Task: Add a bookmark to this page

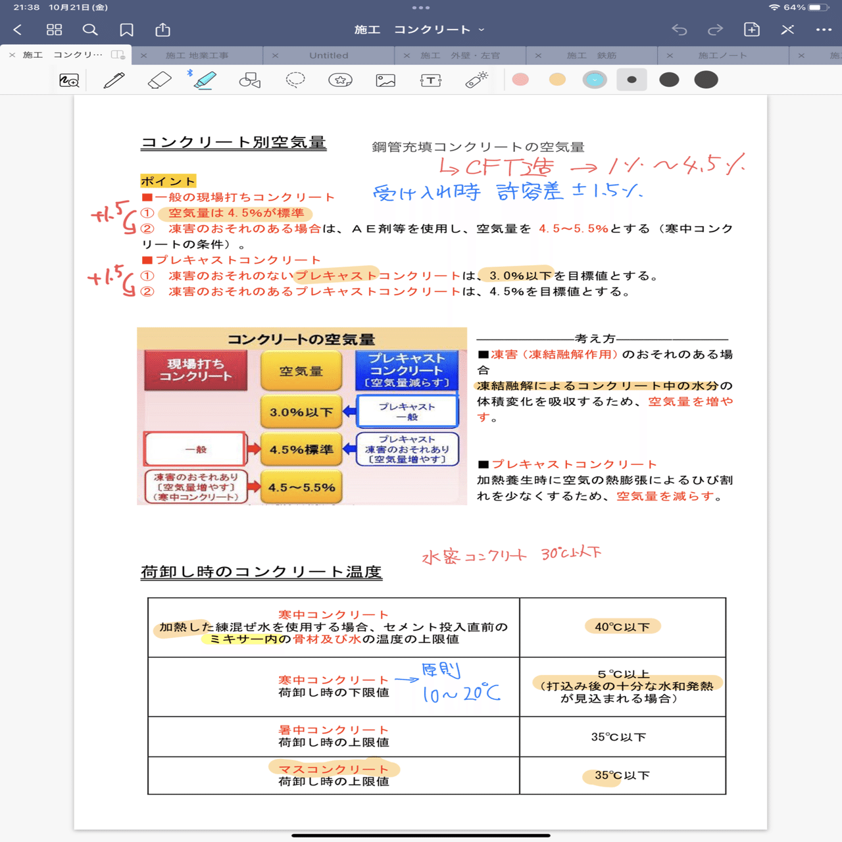Action: click(x=126, y=29)
